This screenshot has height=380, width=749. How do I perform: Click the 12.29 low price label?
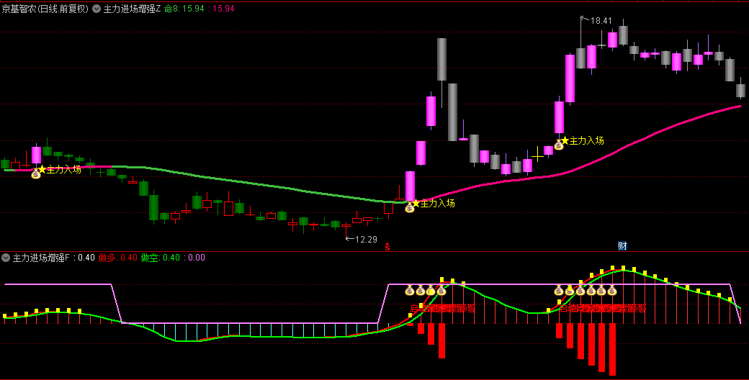(366, 239)
